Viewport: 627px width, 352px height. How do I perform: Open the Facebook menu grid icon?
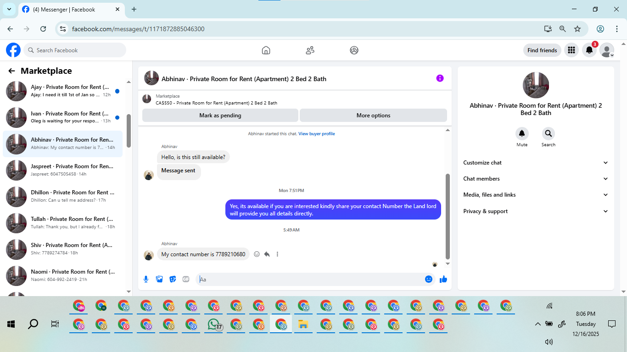coord(571,50)
